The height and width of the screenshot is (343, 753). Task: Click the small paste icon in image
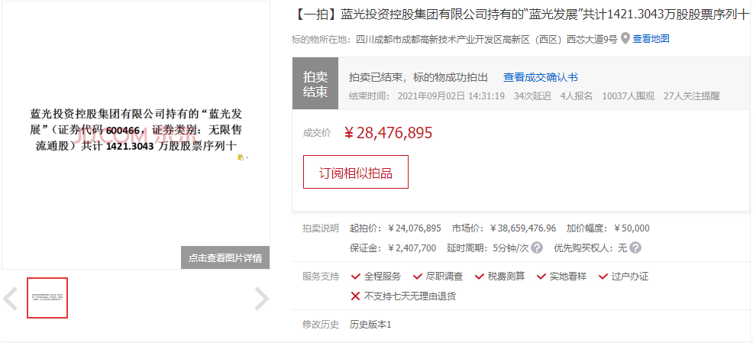point(241,157)
